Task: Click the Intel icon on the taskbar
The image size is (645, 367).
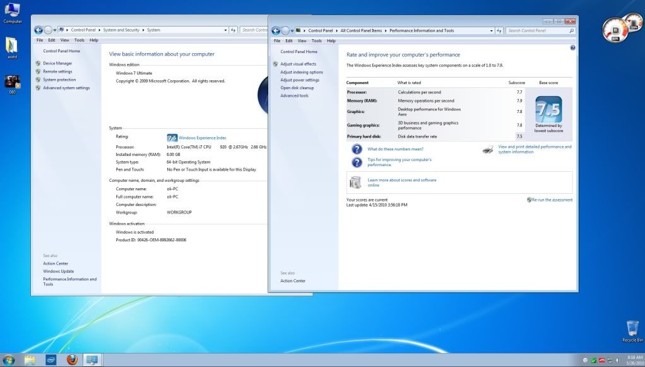Action: 51,359
